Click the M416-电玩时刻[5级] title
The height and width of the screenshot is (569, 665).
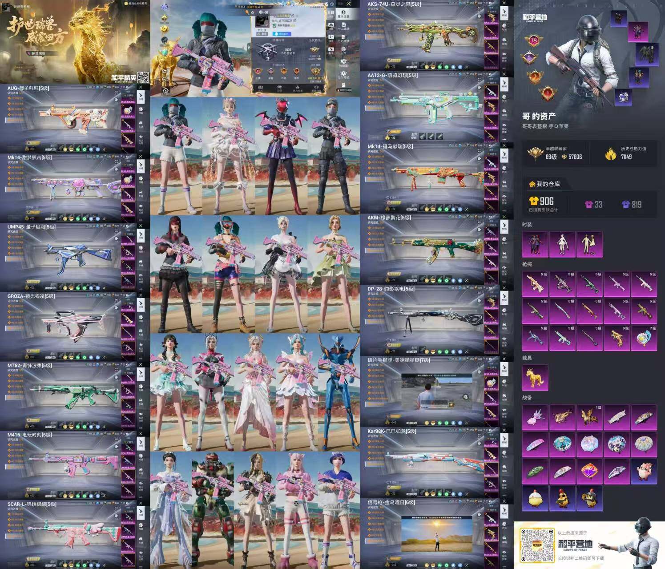[x=29, y=435]
